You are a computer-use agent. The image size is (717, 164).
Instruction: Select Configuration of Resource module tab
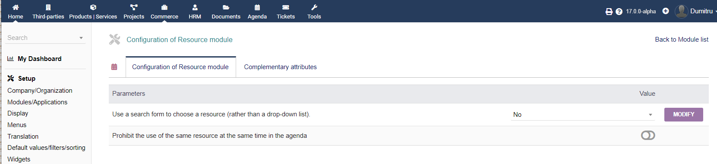tap(180, 67)
